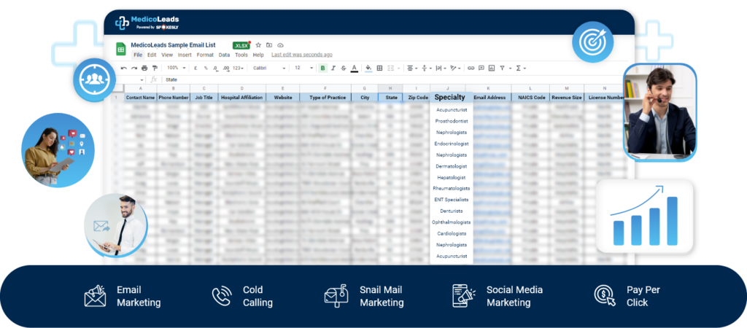747x328 pixels.
Task: Open the borders tool
Action: 379,68
